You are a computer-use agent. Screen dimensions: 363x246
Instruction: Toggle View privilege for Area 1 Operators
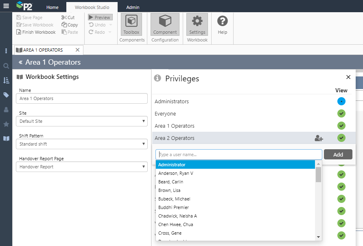tap(341, 126)
